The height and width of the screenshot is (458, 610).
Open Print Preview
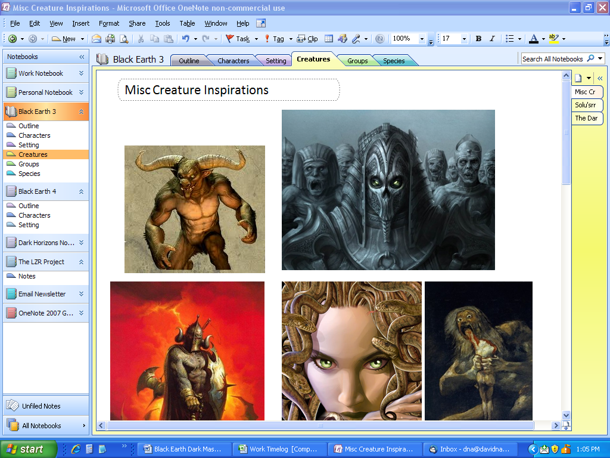124,39
